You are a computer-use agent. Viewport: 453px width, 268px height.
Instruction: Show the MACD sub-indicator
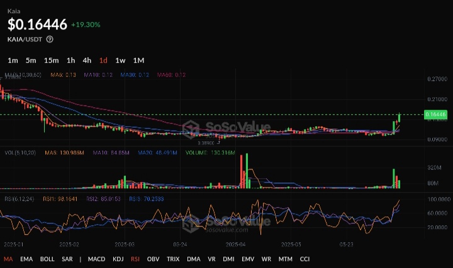(x=96, y=259)
